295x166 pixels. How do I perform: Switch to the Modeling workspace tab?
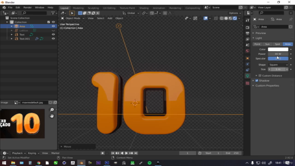coord(78,8)
